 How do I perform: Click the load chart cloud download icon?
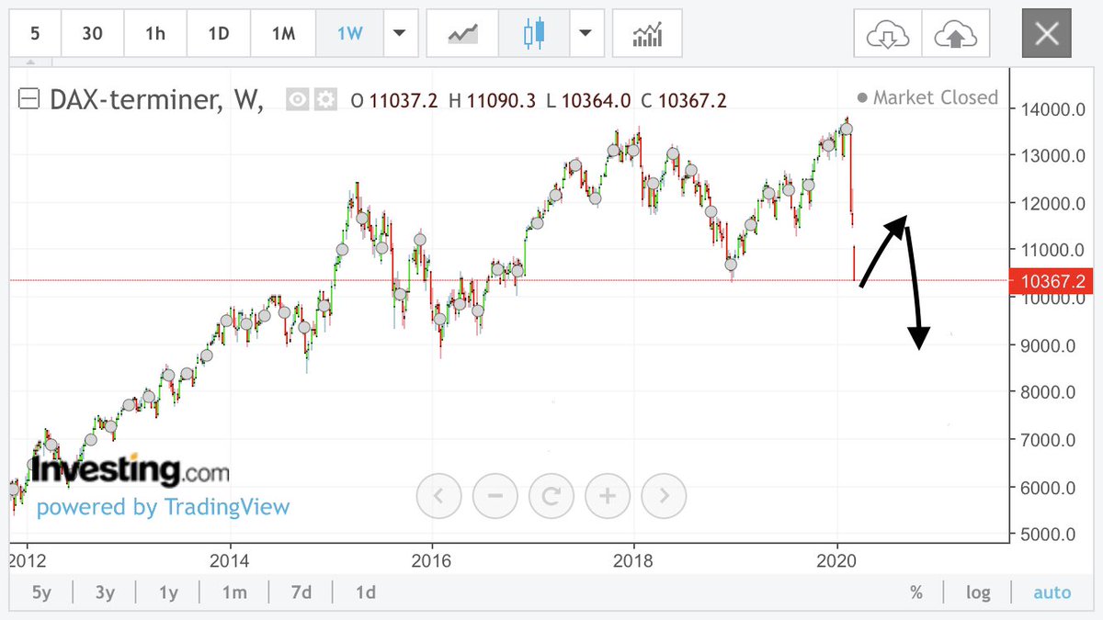887,34
